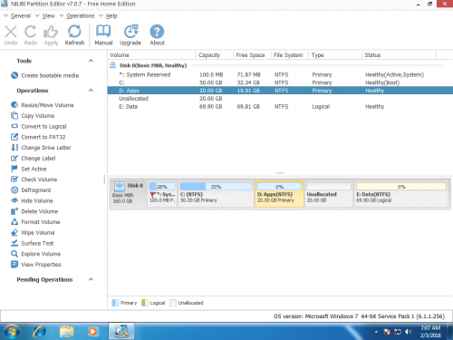
Task: Select System Reserved block in disk map
Action: point(162,194)
